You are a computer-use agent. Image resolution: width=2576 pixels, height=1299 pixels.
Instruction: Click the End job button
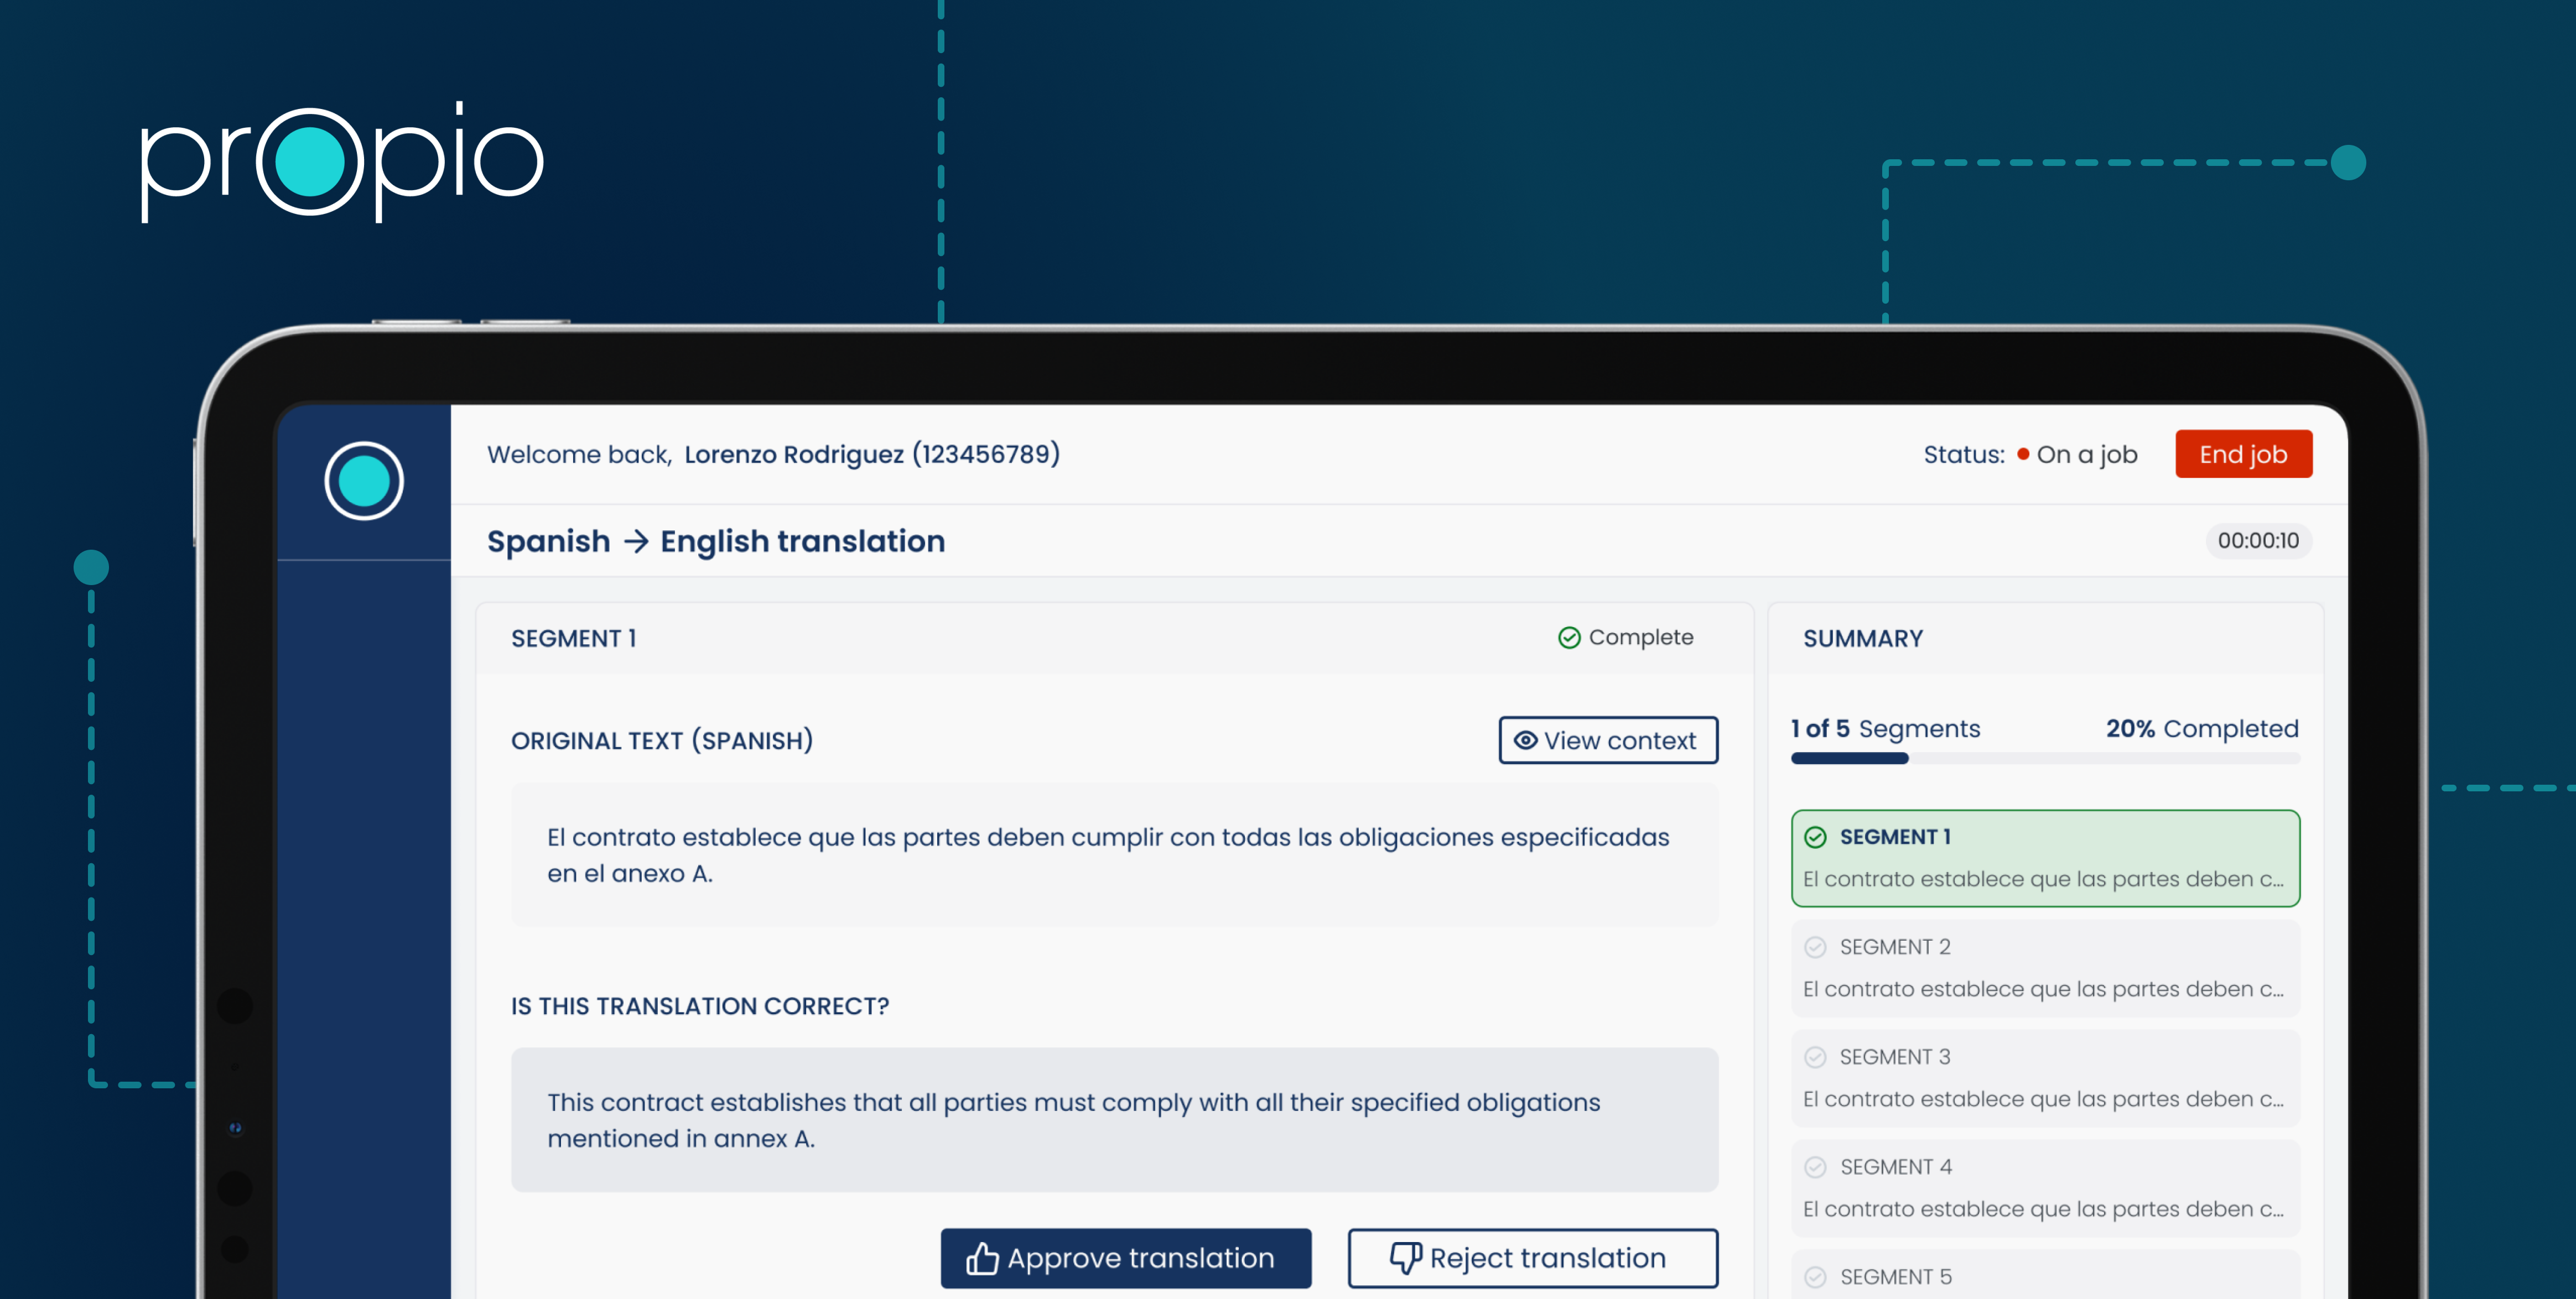point(2243,455)
